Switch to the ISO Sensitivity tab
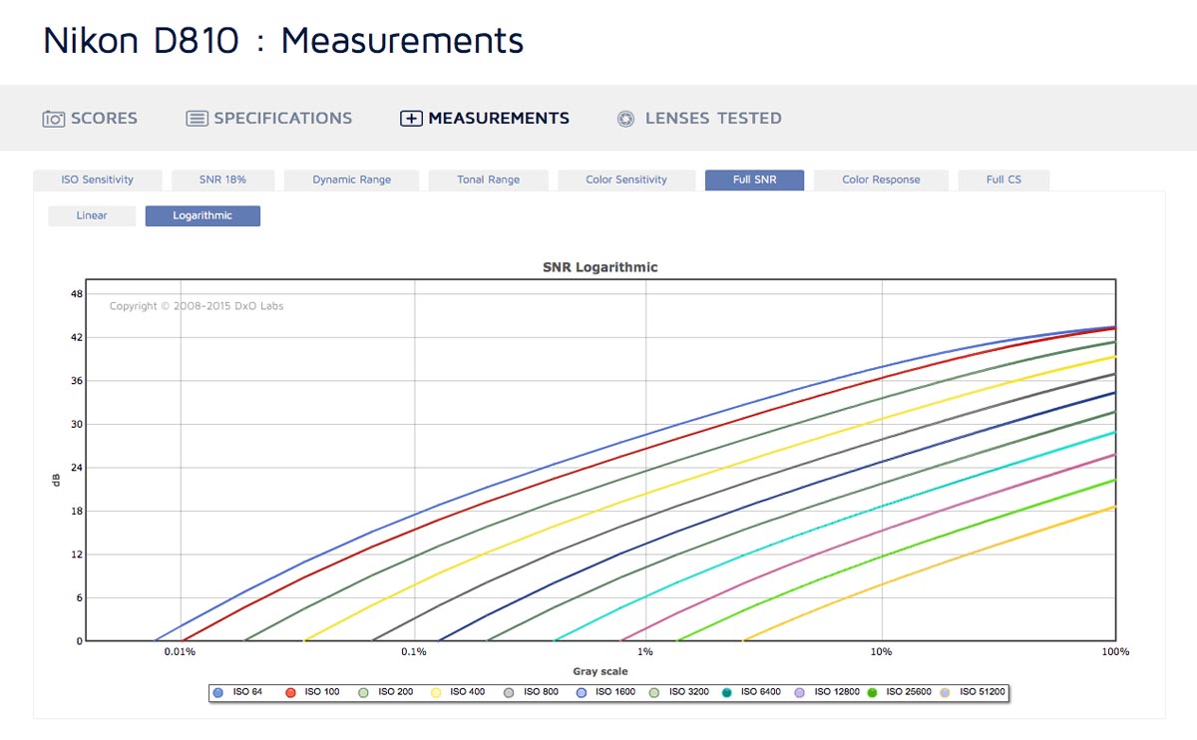1197x740 pixels. (98, 181)
